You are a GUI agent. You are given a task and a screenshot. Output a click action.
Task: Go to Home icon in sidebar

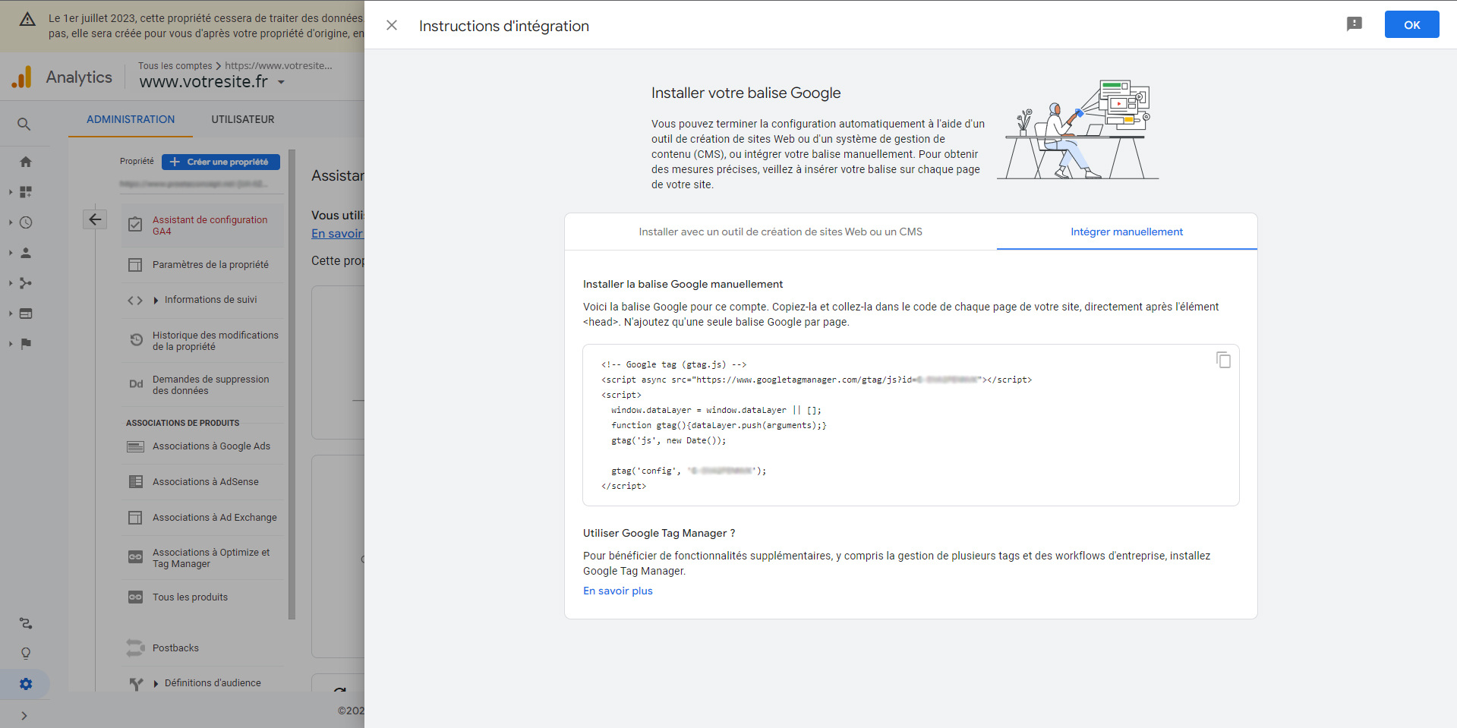coord(26,162)
